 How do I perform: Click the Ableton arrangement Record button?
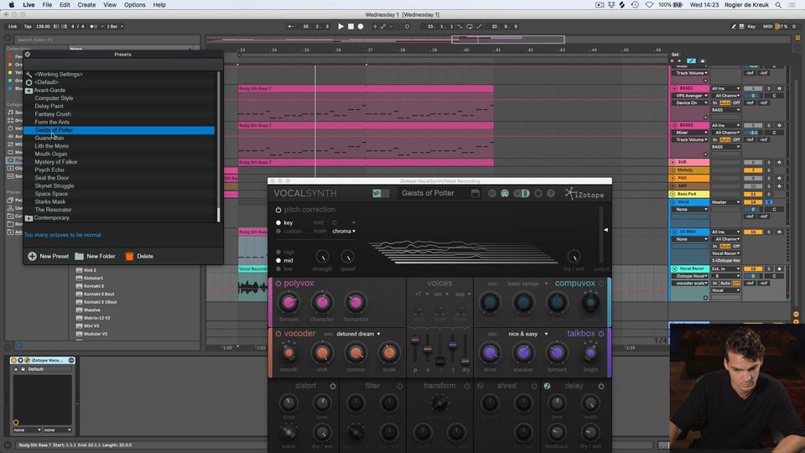pos(361,26)
